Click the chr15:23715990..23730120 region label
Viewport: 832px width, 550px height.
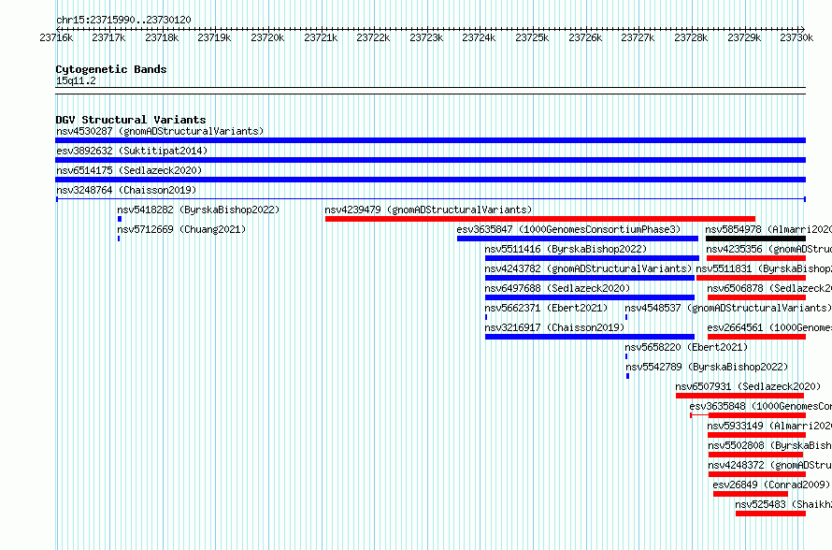[x=123, y=20]
